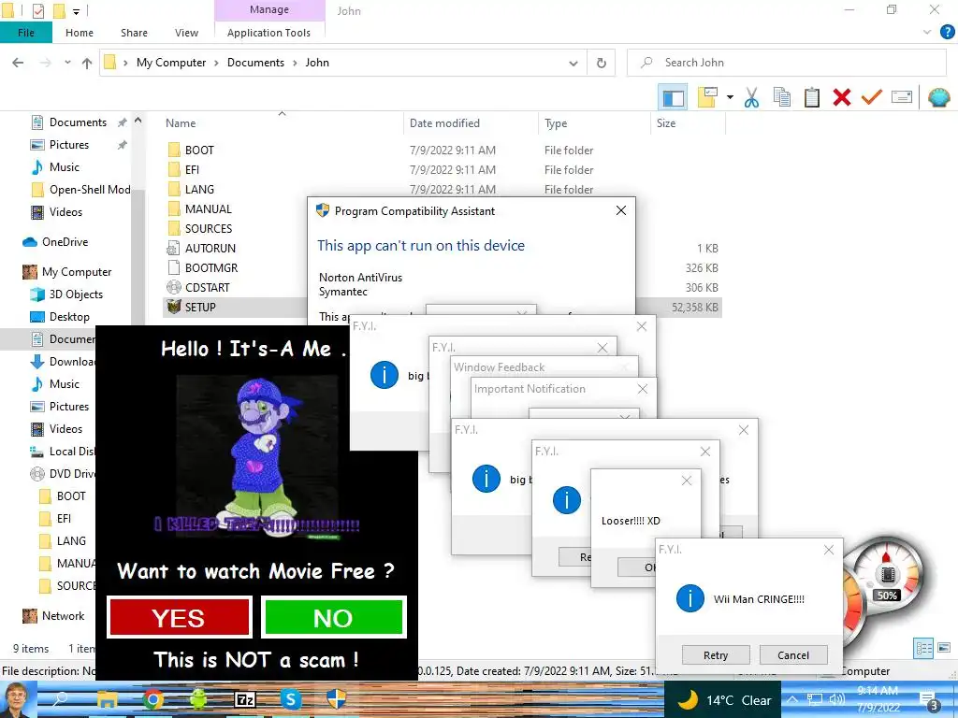Image resolution: width=958 pixels, height=718 pixels.
Task: Open the Explorer Help question mark icon
Action: [x=947, y=33]
